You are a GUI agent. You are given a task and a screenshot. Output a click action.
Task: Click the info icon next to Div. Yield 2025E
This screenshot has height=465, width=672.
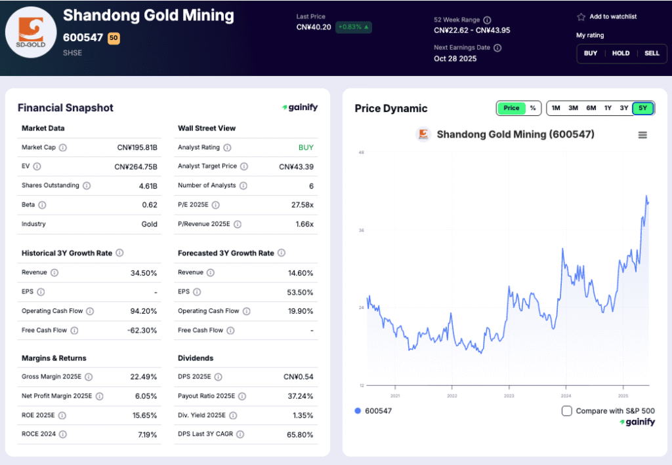[x=235, y=415]
